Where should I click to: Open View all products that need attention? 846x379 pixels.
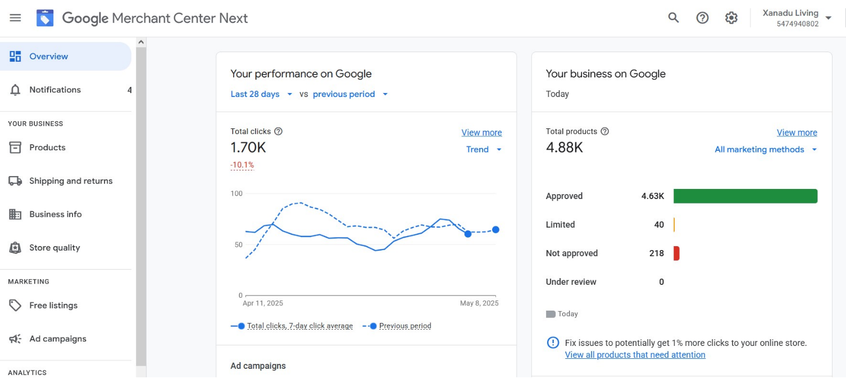(x=635, y=355)
